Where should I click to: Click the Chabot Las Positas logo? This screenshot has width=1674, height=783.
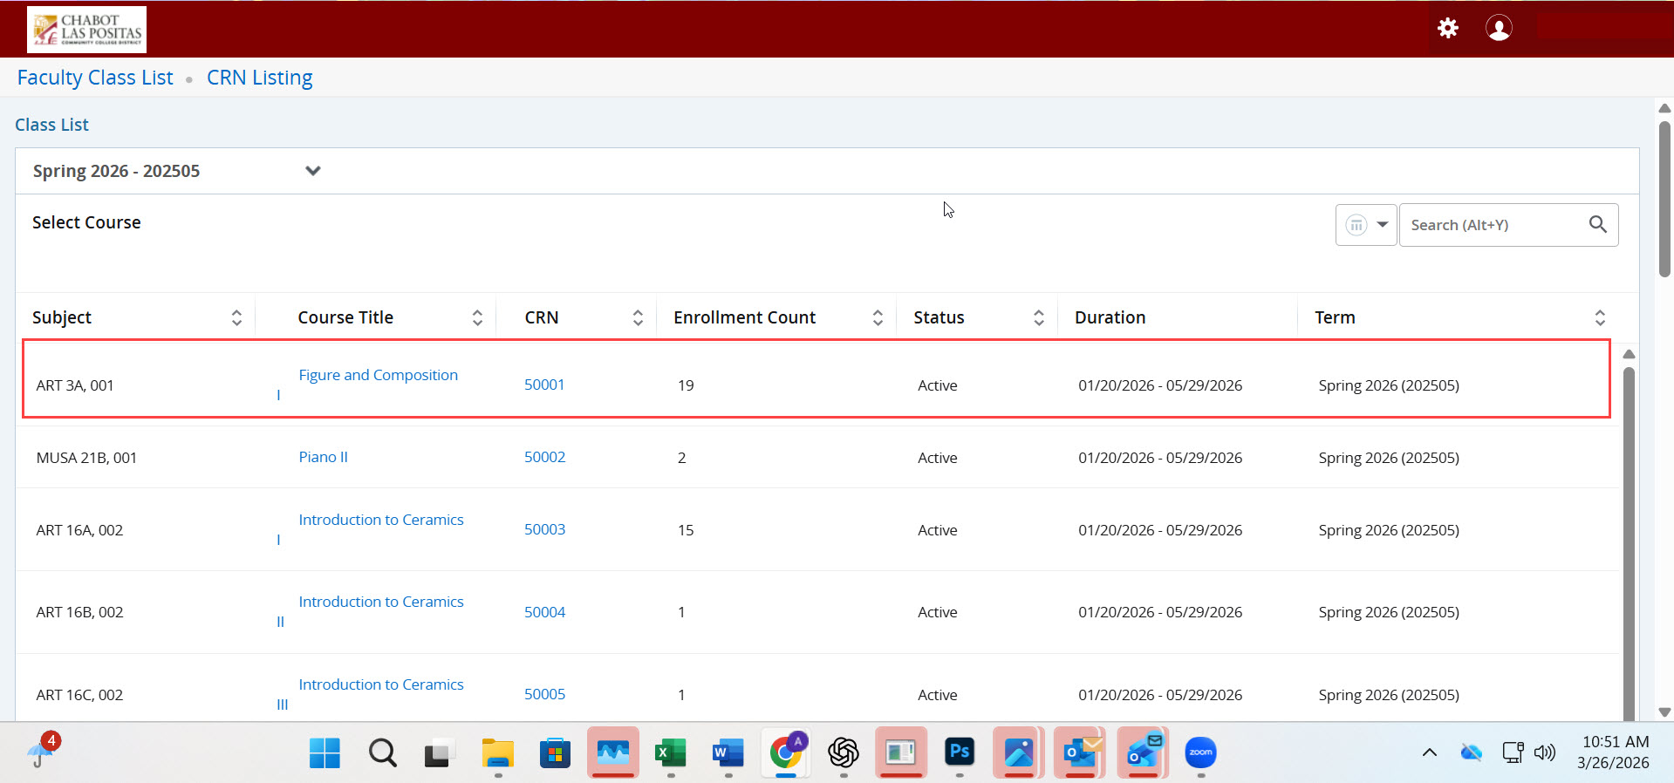click(86, 30)
